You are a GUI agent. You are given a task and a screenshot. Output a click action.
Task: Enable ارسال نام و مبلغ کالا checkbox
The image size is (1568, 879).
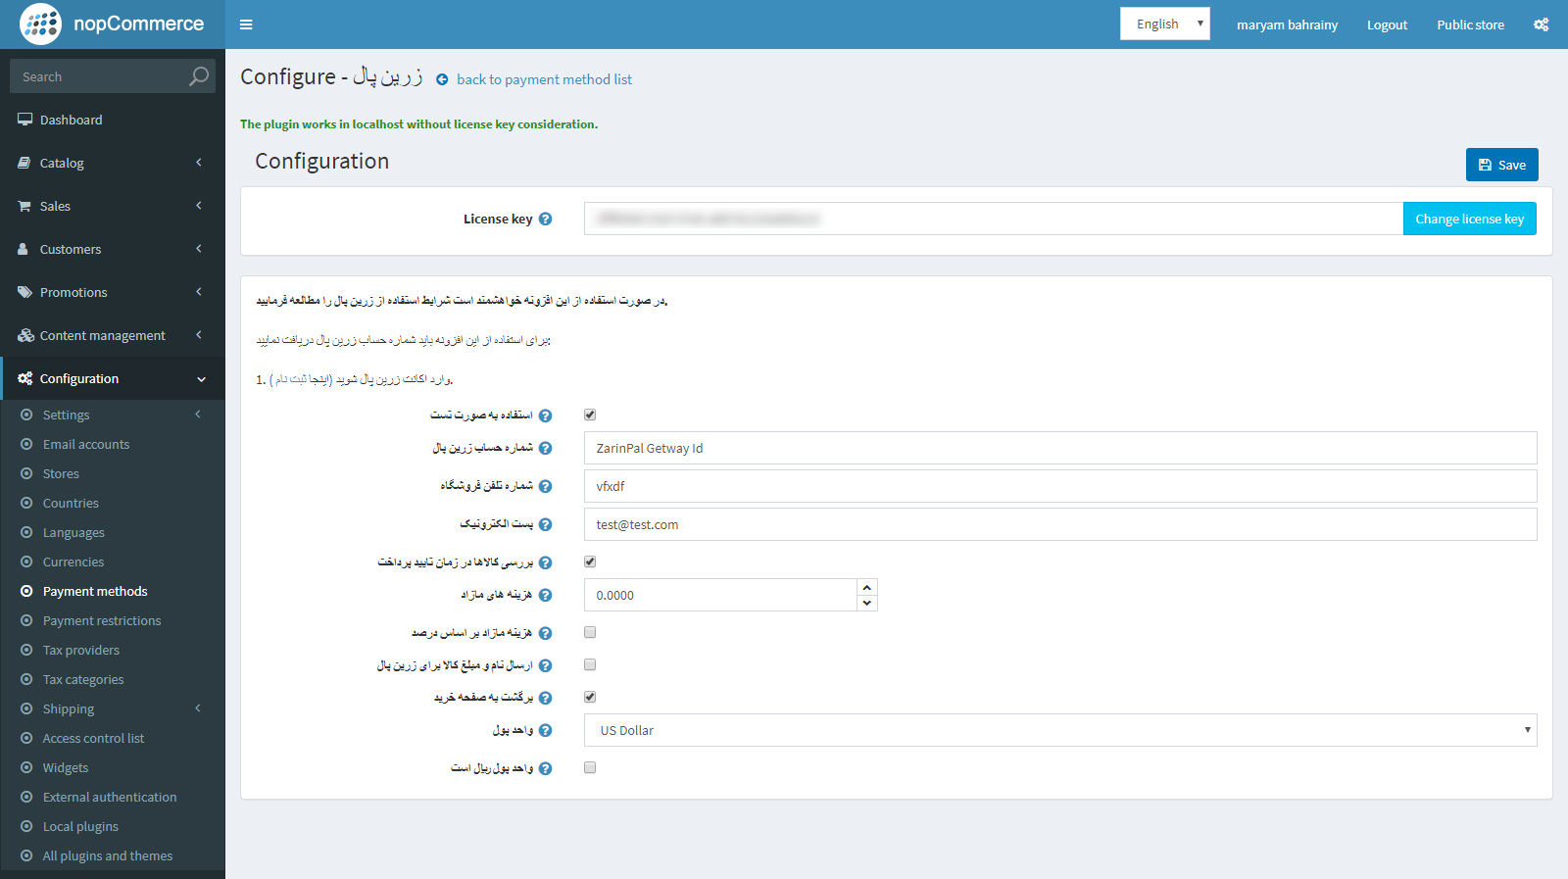point(590,664)
